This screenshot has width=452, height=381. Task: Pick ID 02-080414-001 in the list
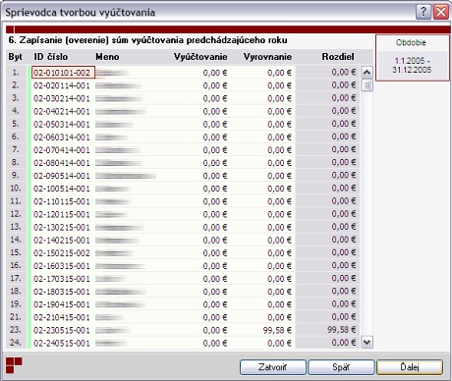click(62, 163)
